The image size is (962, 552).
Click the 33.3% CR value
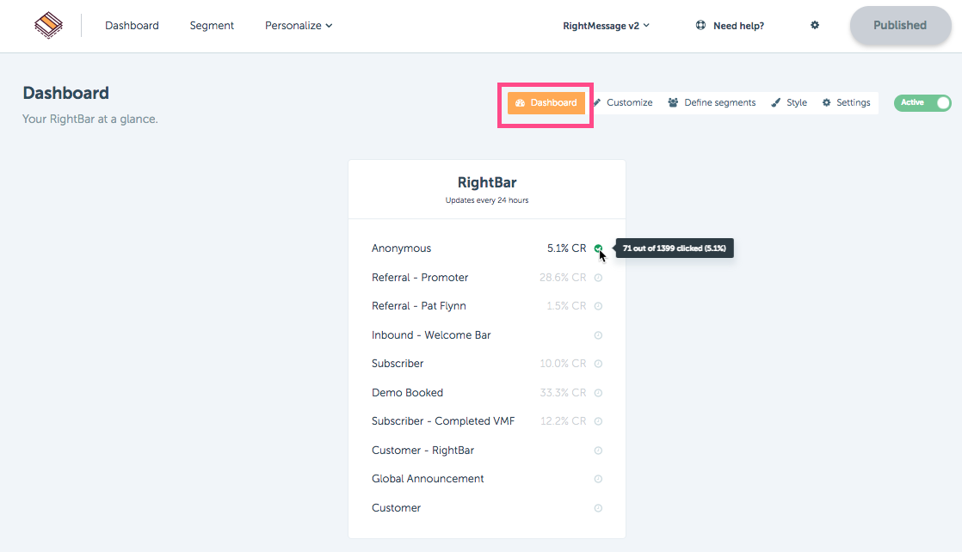[563, 393]
